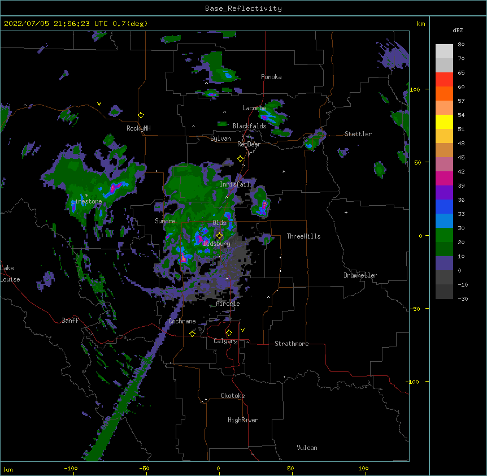487x476 pixels.
Task: Click the Sylvan label on the map
Action: (x=220, y=139)
